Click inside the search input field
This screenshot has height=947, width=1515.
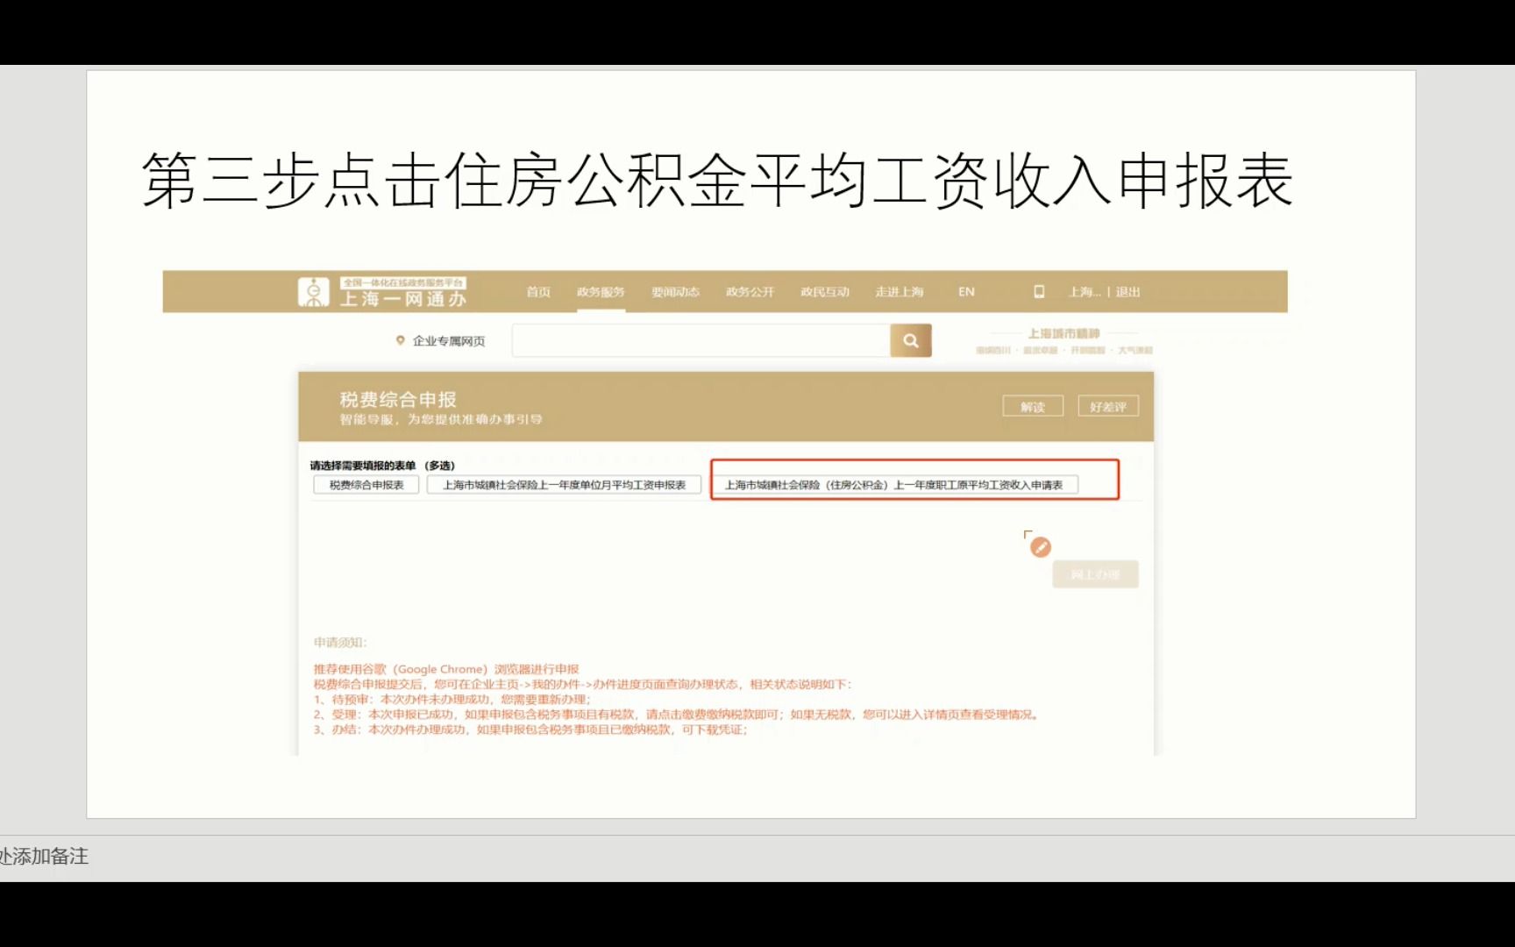point(701,340)
